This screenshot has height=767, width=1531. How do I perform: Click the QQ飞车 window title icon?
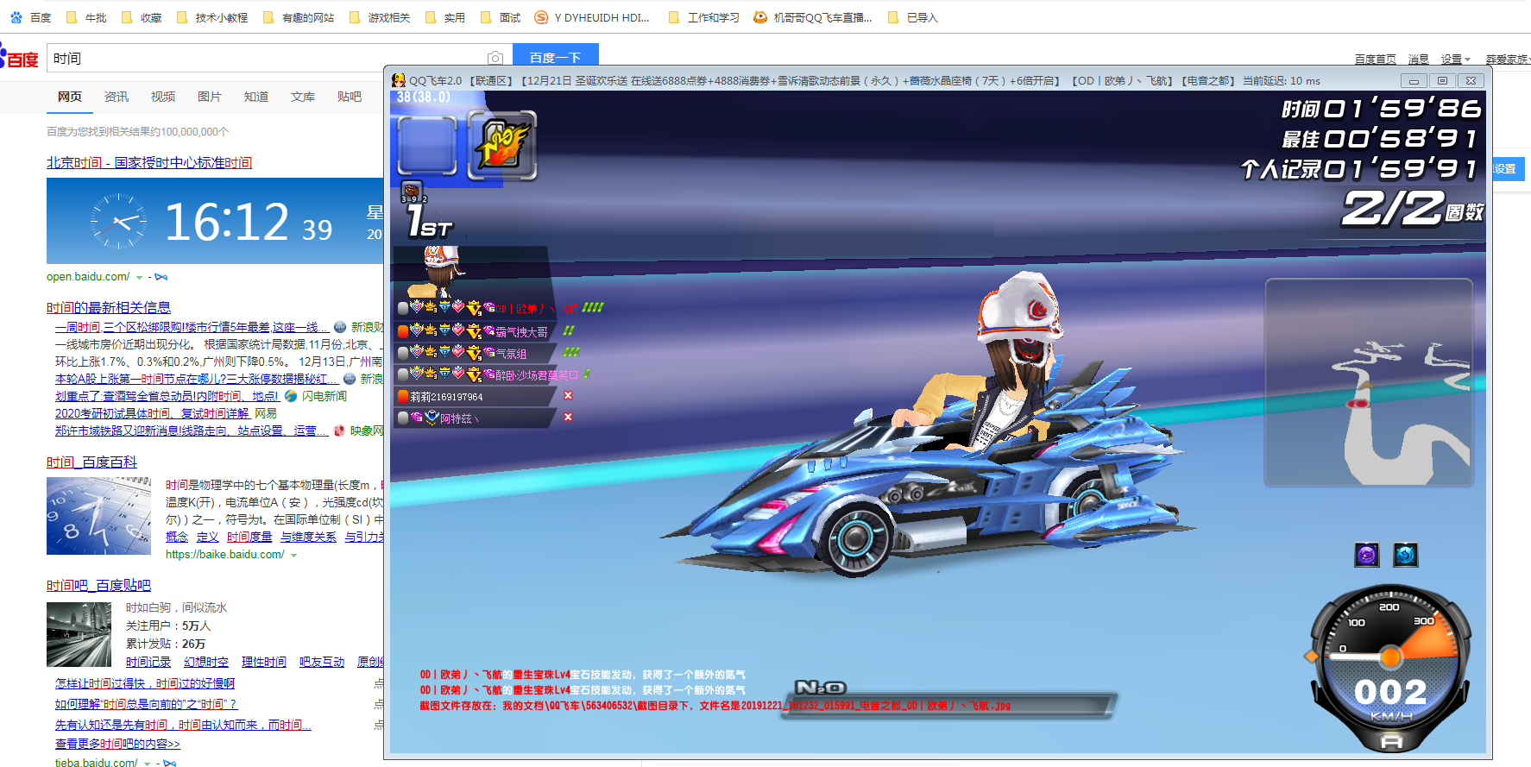pos(399,80)
